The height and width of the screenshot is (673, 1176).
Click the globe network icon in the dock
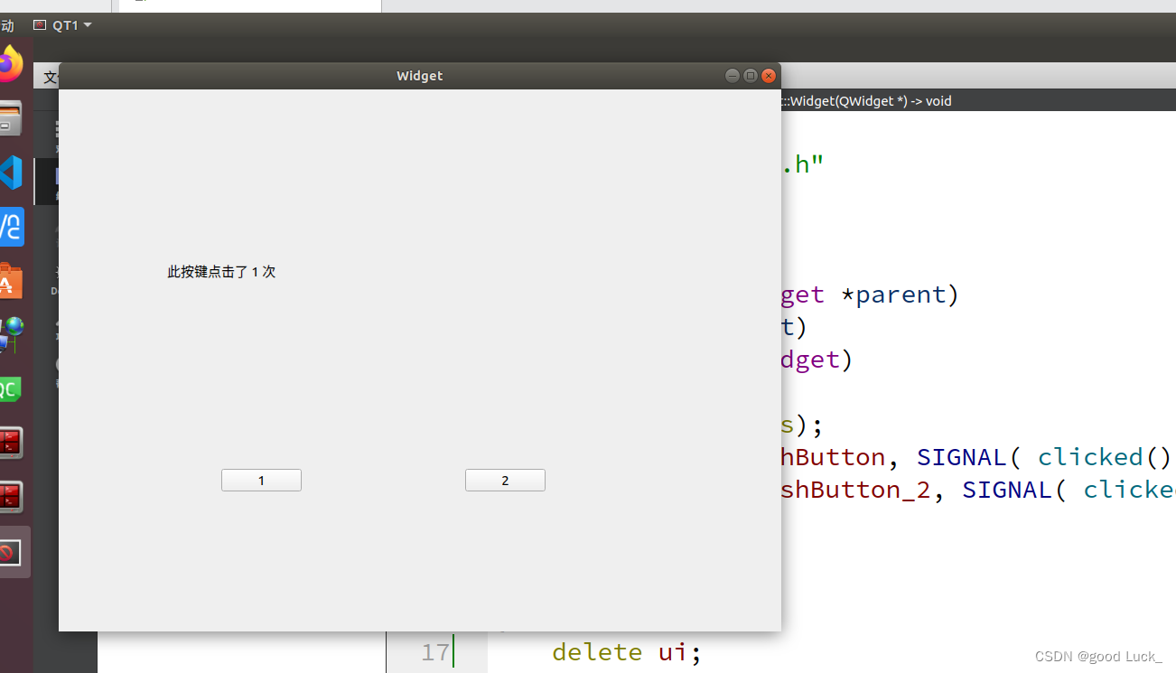point(11,334)
